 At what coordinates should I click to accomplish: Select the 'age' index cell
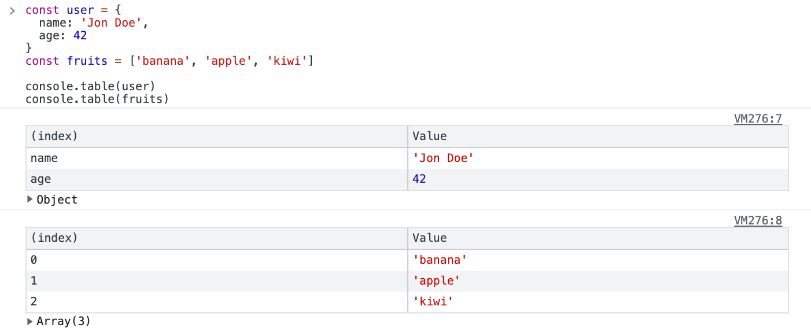pyautogui.click(x=216, y=179)
